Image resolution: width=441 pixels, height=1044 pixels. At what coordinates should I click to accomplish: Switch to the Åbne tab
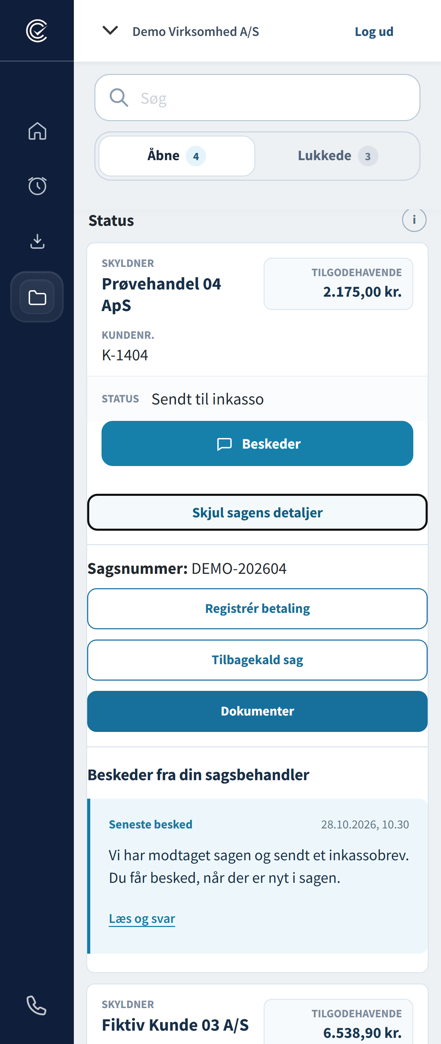pyautogui.click(x=177, y=156)
